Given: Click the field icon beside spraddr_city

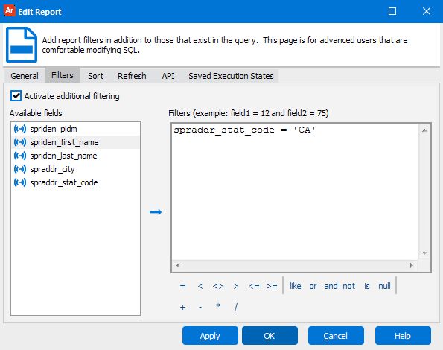Looking at the screenshot, I should (x=20, y=169).
